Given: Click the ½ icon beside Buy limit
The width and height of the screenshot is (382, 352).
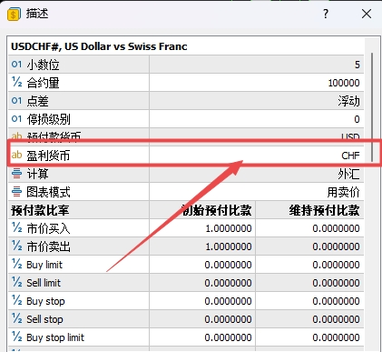Looking at the screenshot, I should pyautogui.click(x=16, y=264).
